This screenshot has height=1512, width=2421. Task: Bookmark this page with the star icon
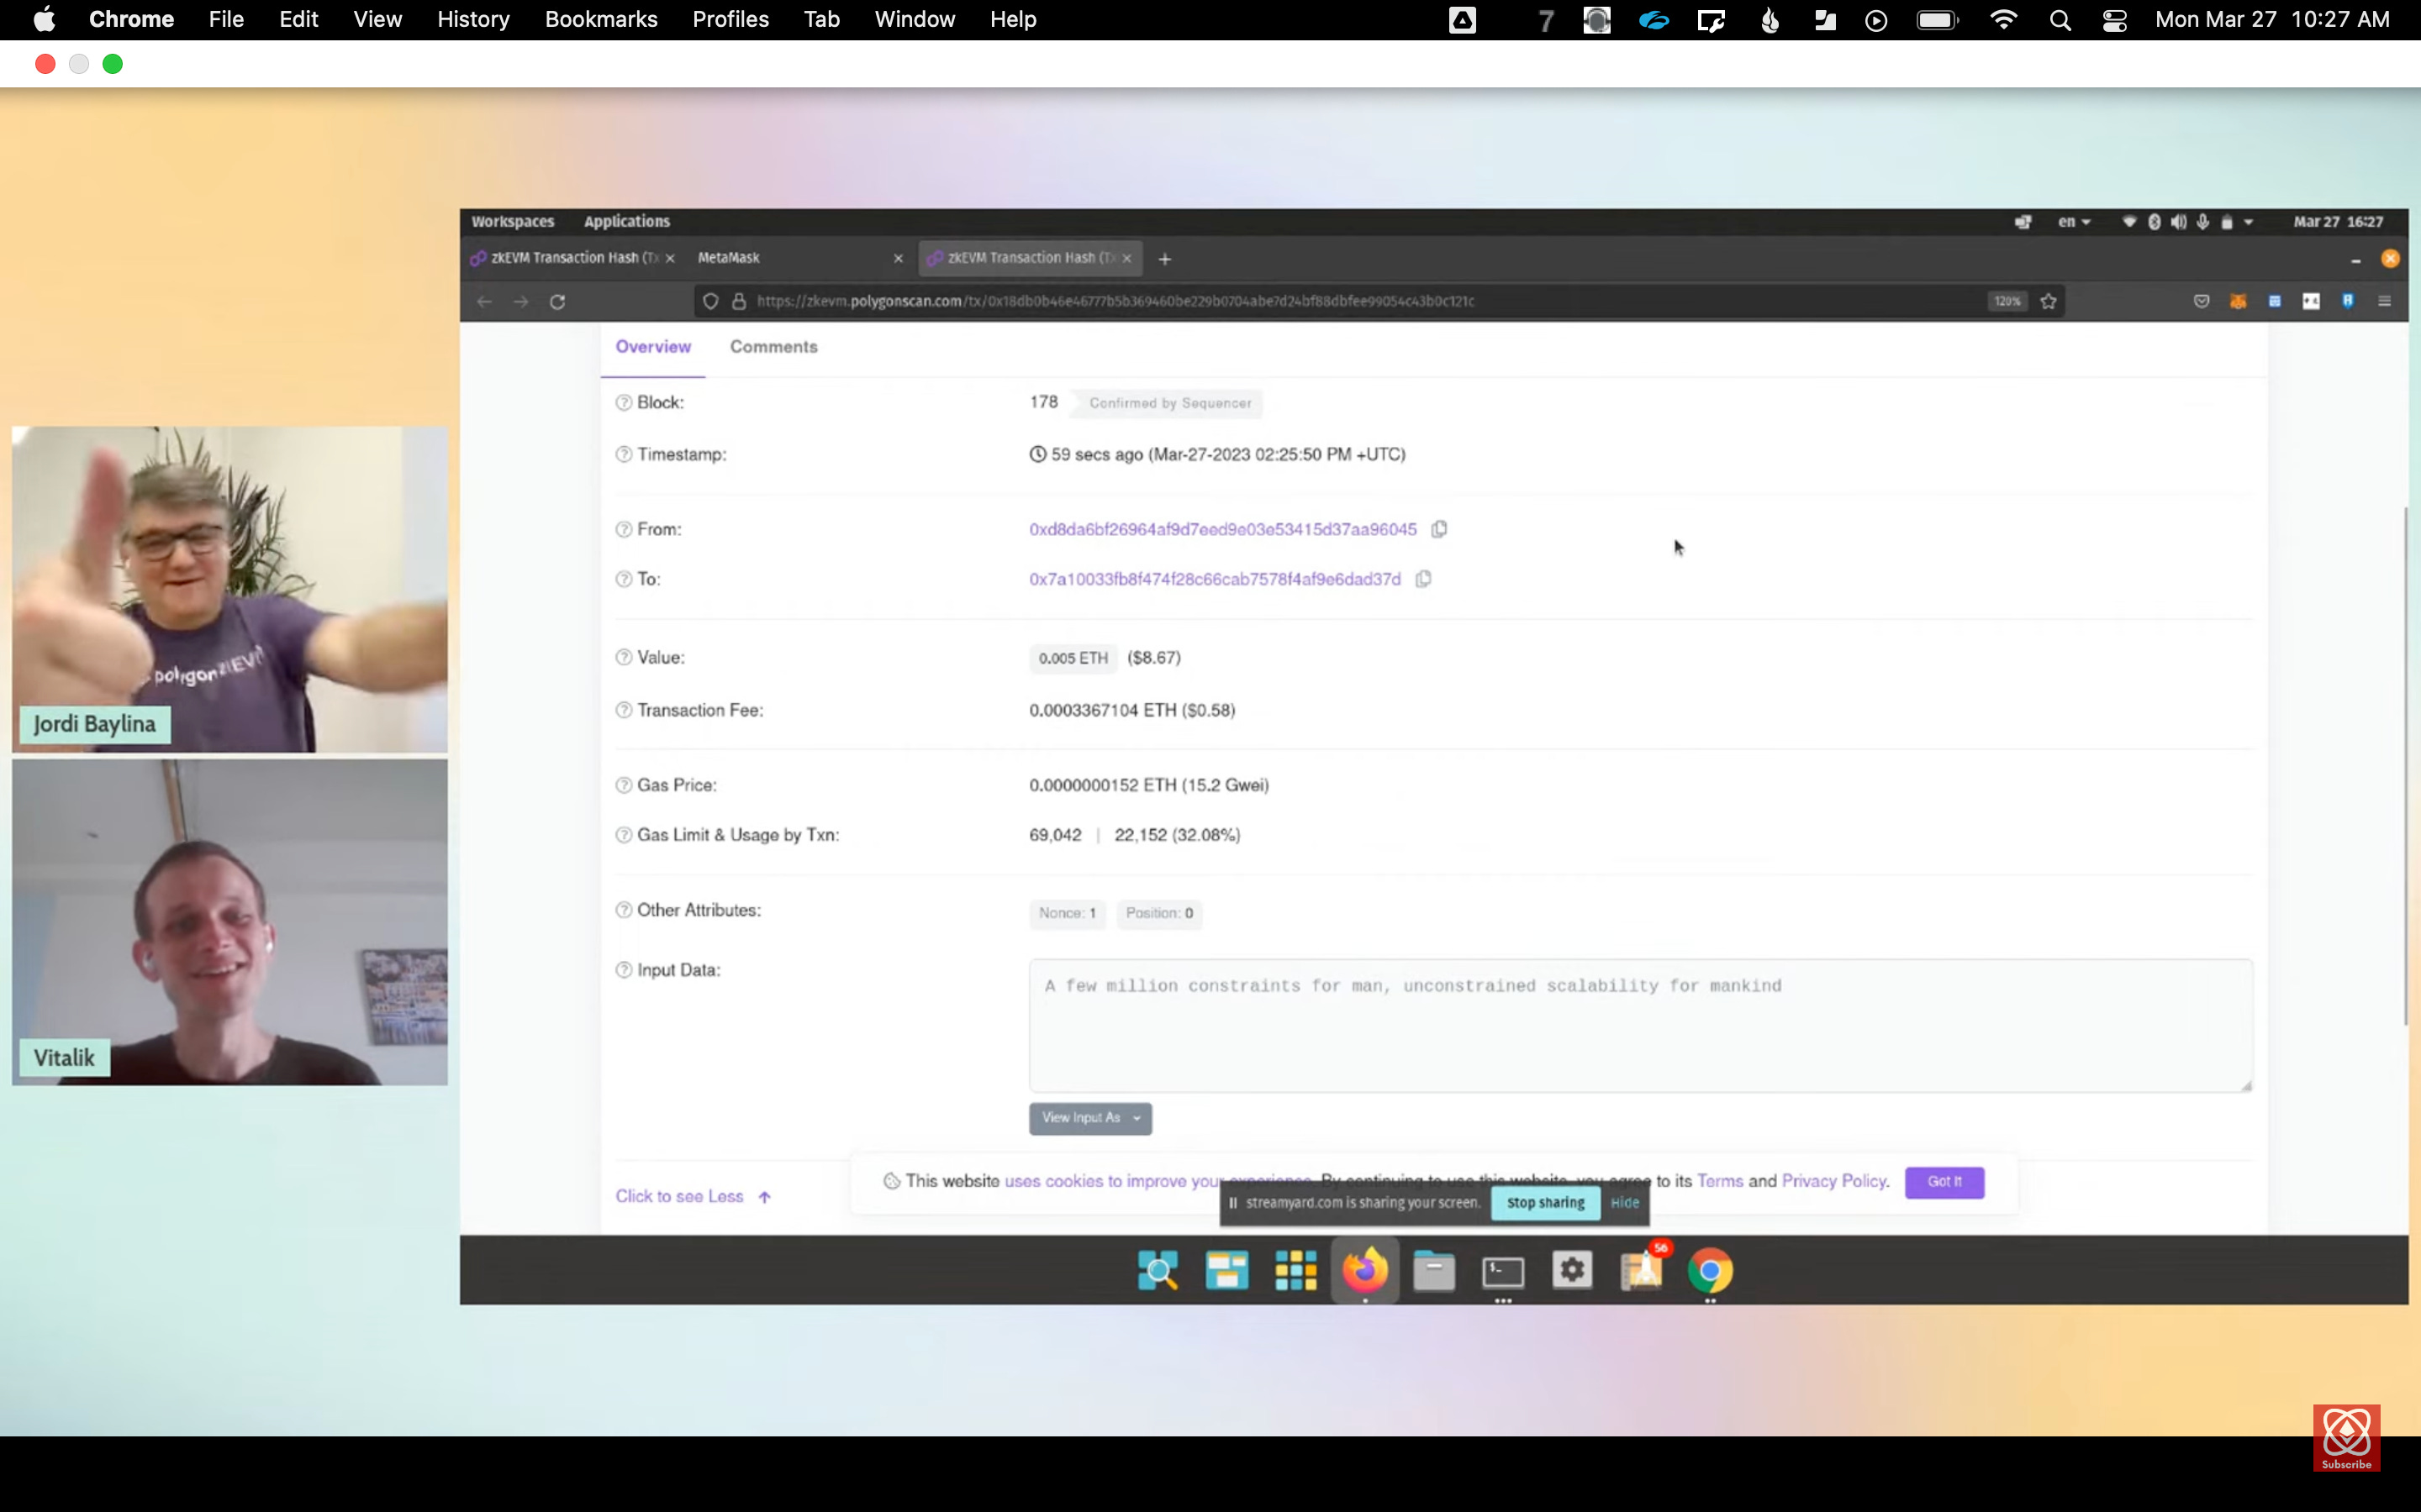click(2048, 301)
